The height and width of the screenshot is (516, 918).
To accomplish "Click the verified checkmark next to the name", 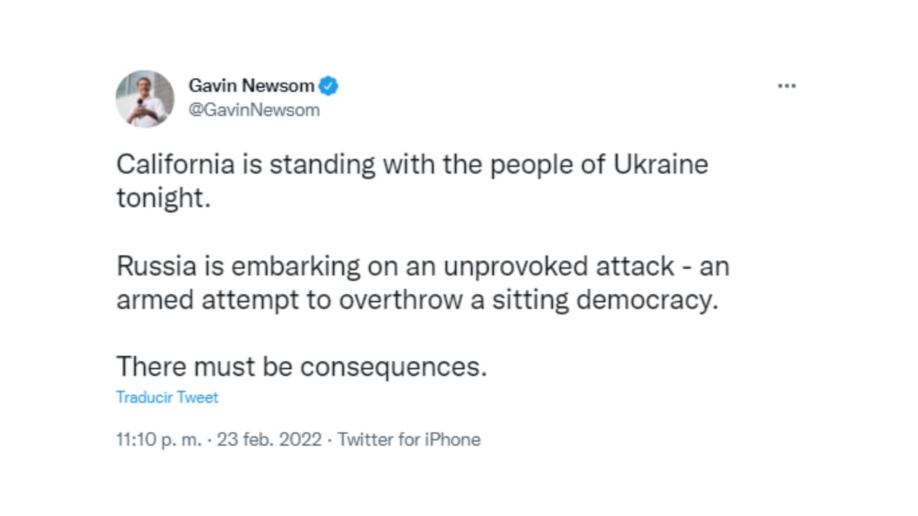I will click(329, 85).
